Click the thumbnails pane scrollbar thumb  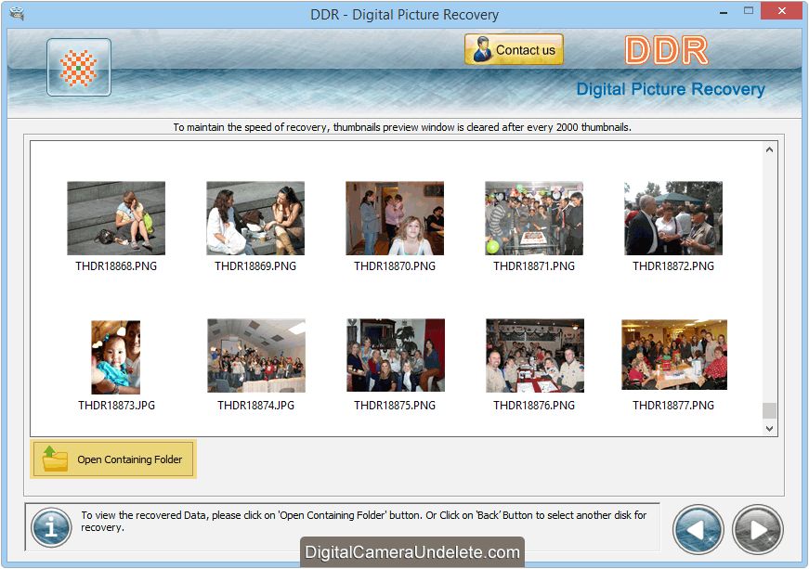tap(769, 411)
